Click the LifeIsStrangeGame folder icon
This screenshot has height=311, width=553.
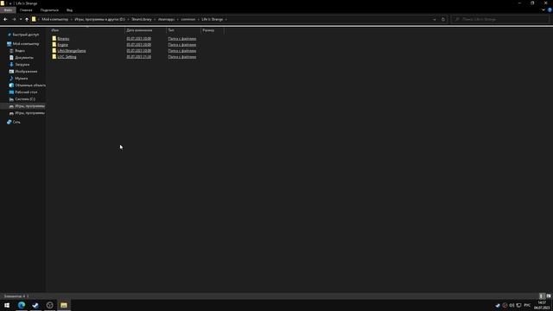click(x=54, y=50)
